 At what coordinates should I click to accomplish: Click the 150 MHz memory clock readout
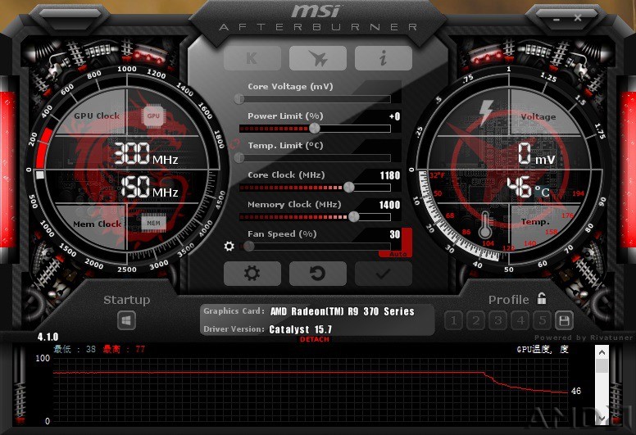point(149,187)
